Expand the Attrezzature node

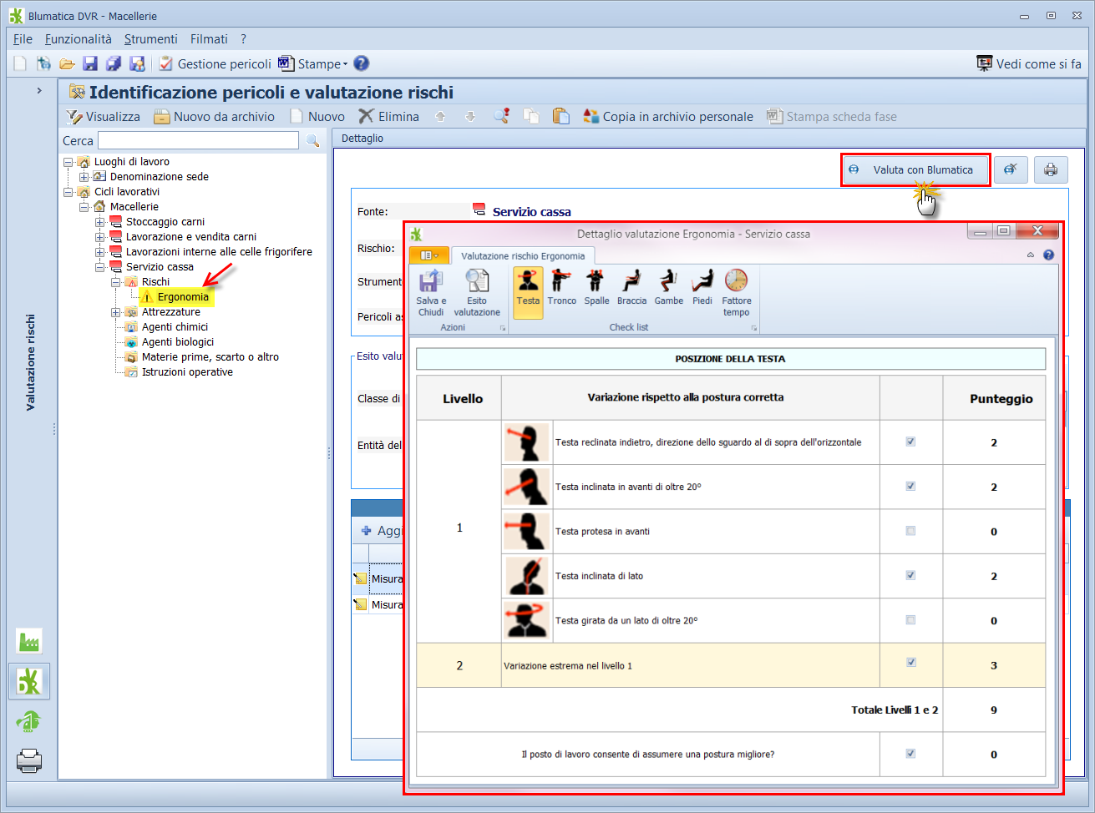pos(115,312)
